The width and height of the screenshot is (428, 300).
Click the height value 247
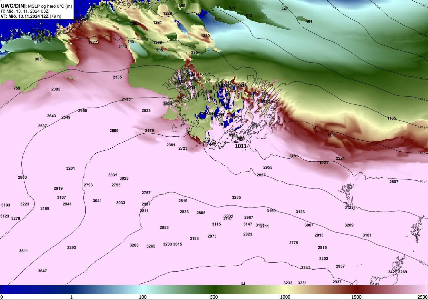(x=285, y=9)
